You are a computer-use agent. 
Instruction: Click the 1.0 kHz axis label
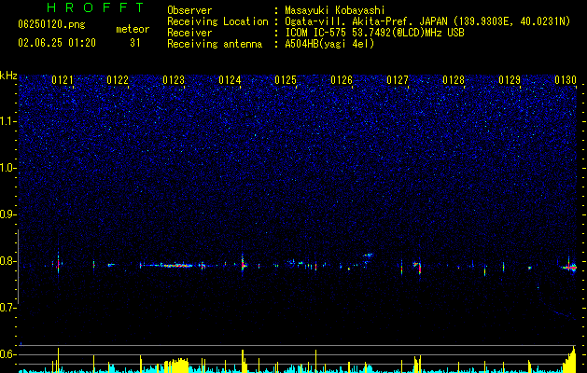tap(8, 168)
